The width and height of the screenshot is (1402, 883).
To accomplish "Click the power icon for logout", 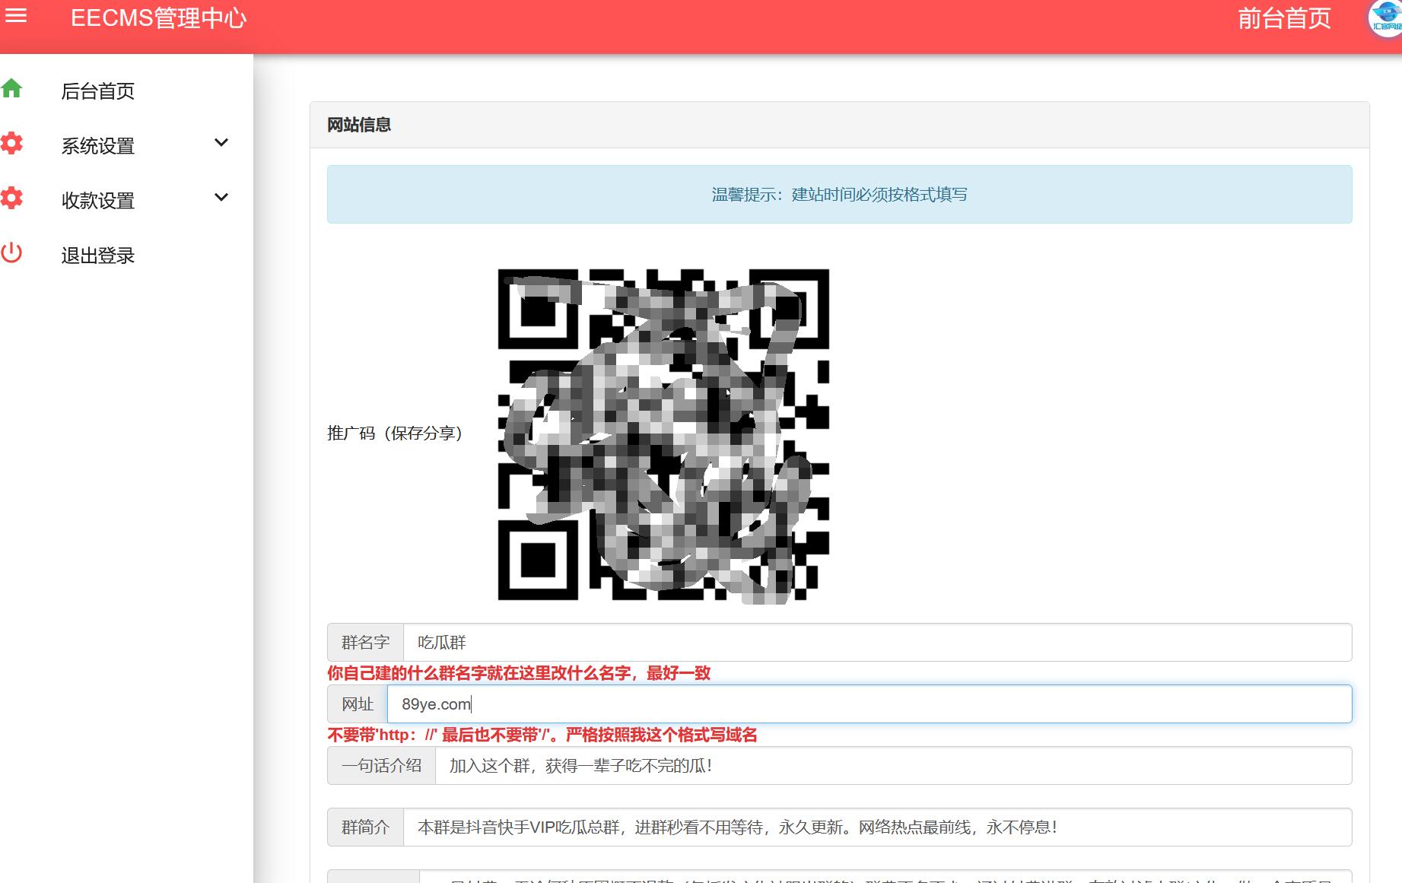I will click(12, 253).
